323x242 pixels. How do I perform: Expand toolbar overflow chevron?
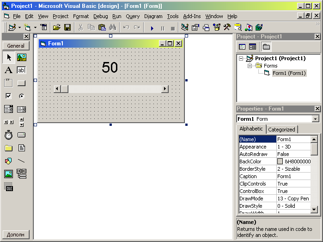[x=317, y=24]
